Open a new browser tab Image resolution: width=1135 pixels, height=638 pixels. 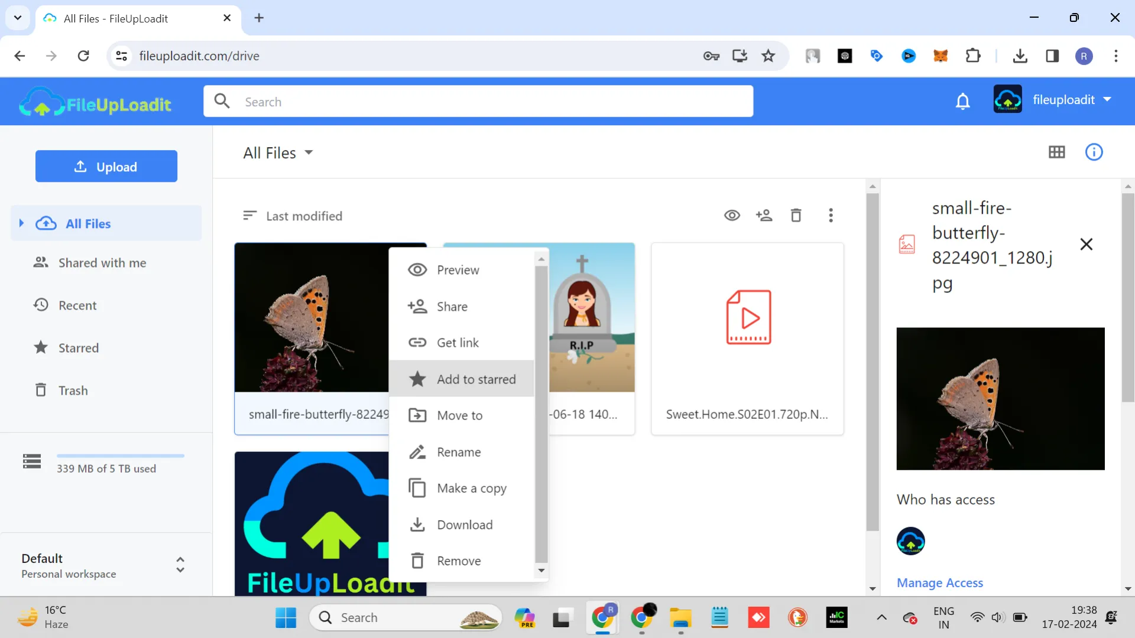tap(259, 18)
